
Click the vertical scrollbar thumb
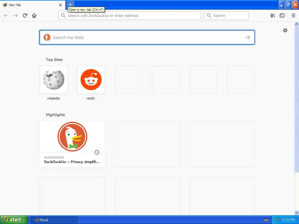(296, 99)
